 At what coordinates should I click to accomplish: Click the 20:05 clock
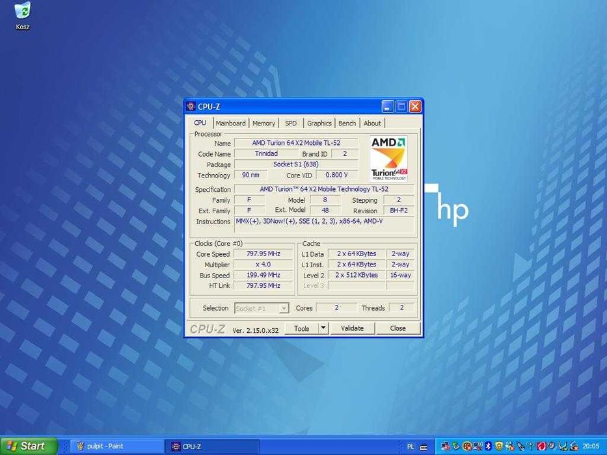(591, 446)
